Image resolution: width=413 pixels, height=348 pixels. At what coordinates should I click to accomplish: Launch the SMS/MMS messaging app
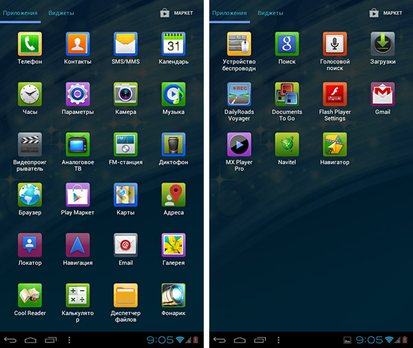[126, 44]
